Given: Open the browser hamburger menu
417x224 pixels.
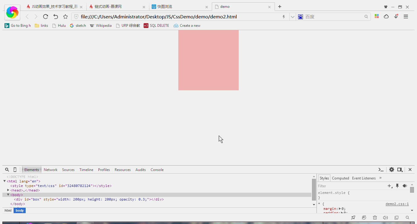Looking at the screenshot, I should [x=406, y=17].
